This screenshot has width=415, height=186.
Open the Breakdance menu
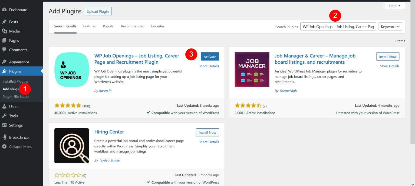pyautogui.click(x=21, y=137)
